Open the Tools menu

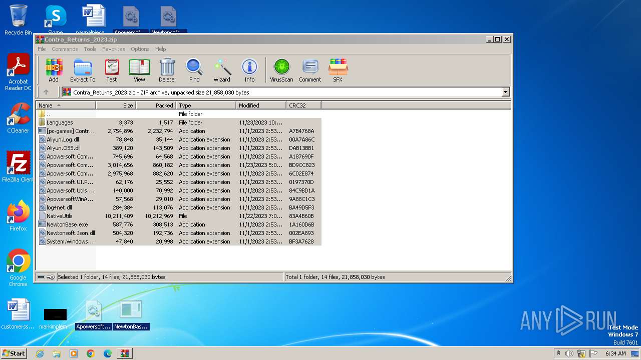pyautogui.click(x=90, y=49)
